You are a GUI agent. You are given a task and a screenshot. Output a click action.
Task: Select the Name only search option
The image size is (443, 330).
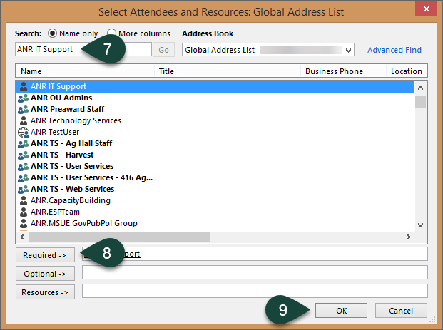coord(52,33)
